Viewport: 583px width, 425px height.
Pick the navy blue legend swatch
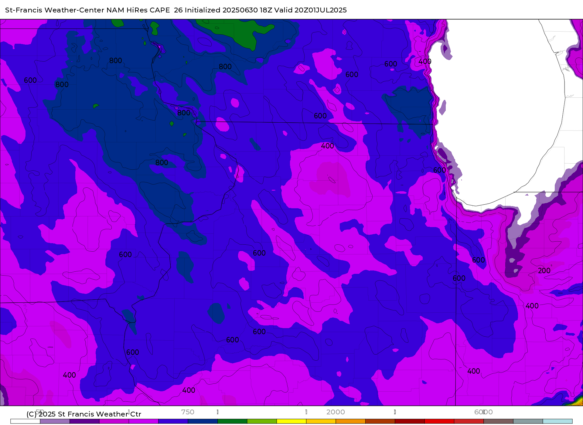pyautogui.click(x=203, y=421)
